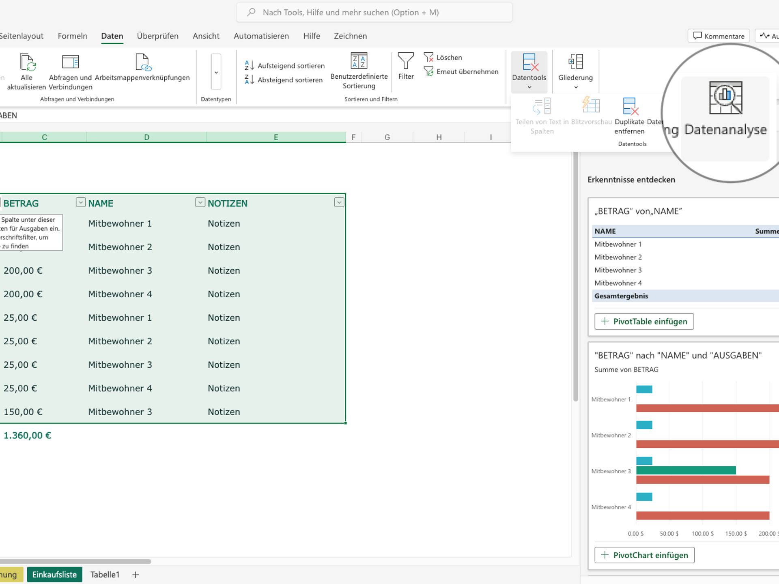Expand the Datentypen gallery arrow

pyautogui.click(x=216, y=72)
